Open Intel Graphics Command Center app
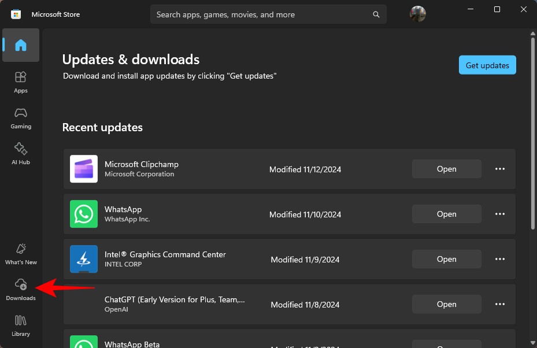This screenshot has width=537, height=348. (x=446, y=260)
